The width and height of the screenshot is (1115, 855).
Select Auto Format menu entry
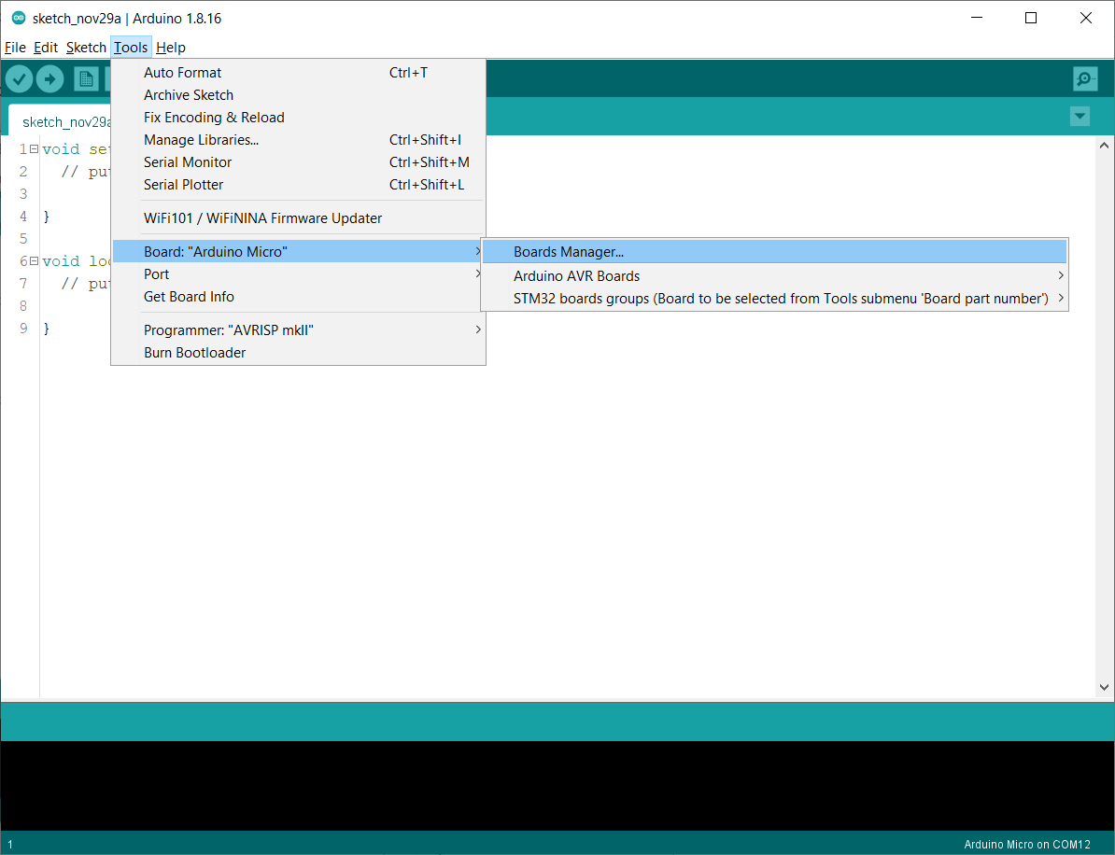[298, 73]
